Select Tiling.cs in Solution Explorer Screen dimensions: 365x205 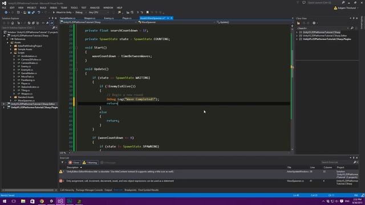(x=25, y=90)
